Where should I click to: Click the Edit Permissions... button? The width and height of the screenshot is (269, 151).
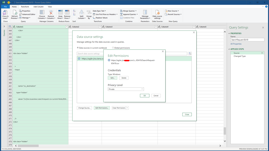(x=102, y=108)
